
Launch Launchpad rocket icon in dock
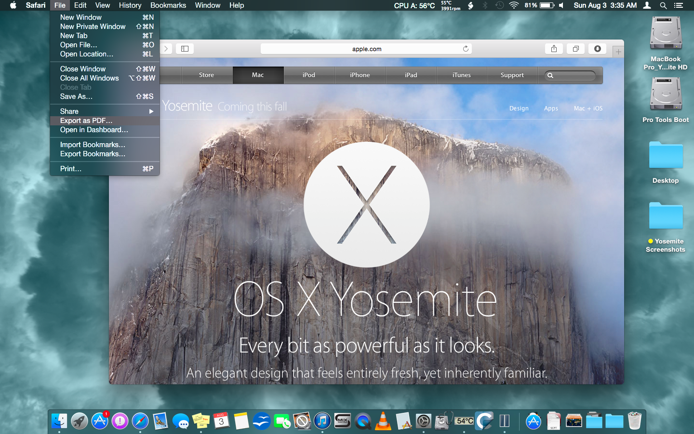(x=80, y=421)
